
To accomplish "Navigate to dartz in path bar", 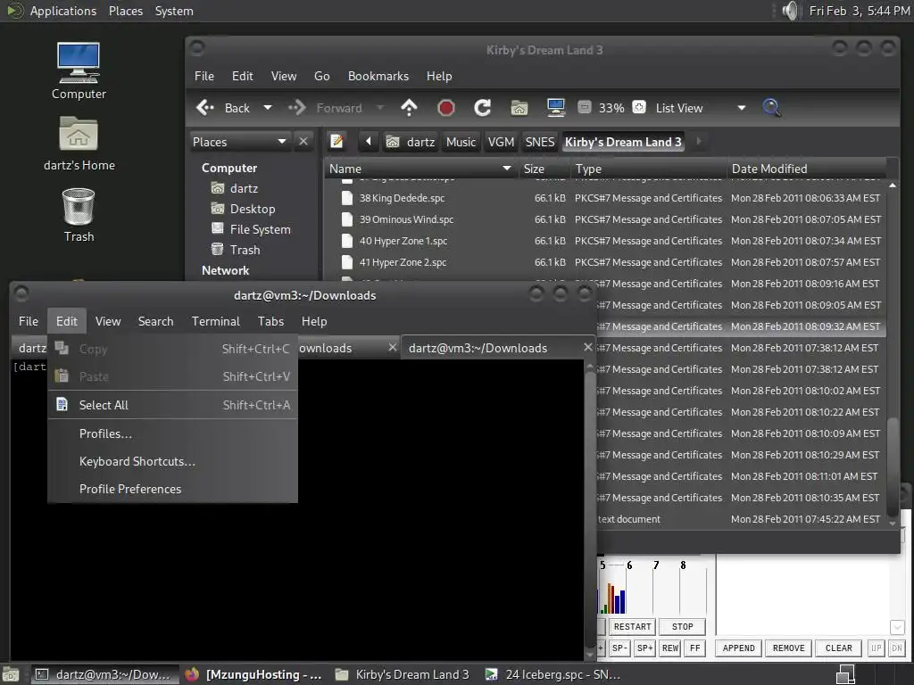I will (411, 142).
